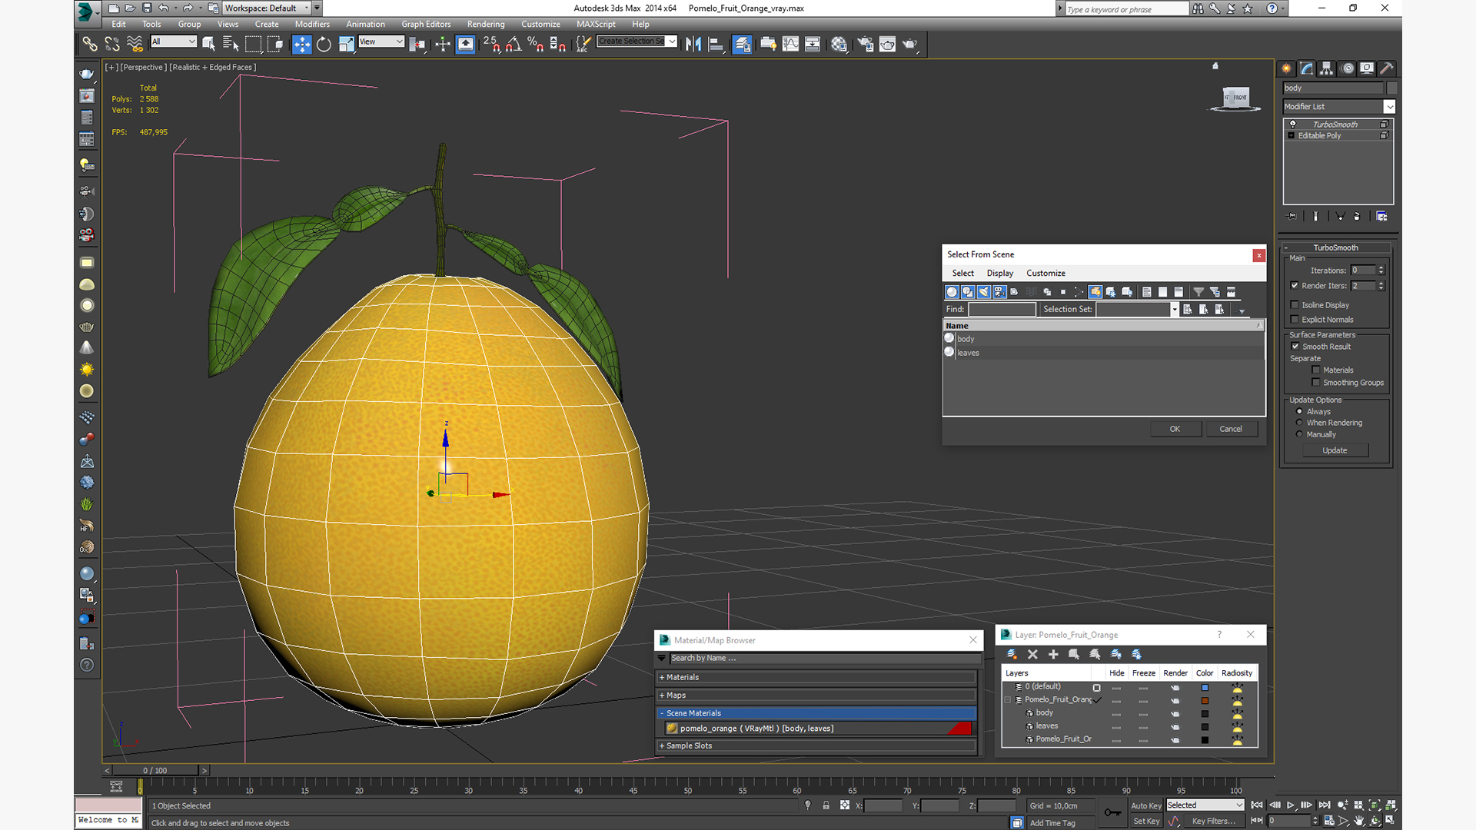Viewport: 1476px width, 830px height.
Task: Open the selection filter All dropdown
Action: click(173, 41)
